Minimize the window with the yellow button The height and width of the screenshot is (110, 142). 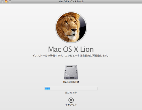pos(6,1)
